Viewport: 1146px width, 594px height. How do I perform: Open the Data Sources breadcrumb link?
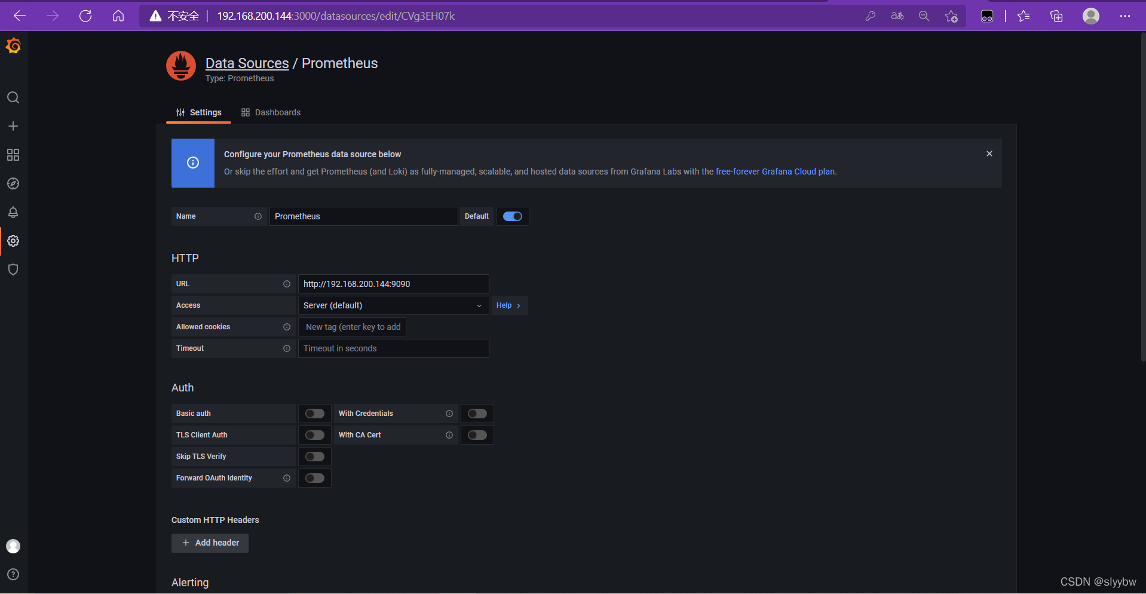247,63
